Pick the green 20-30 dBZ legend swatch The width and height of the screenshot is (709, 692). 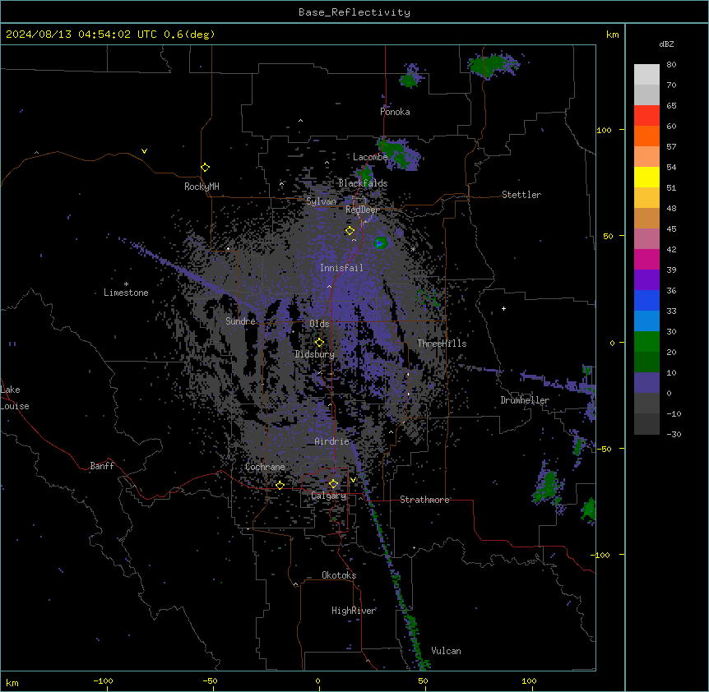coord(646,342)
